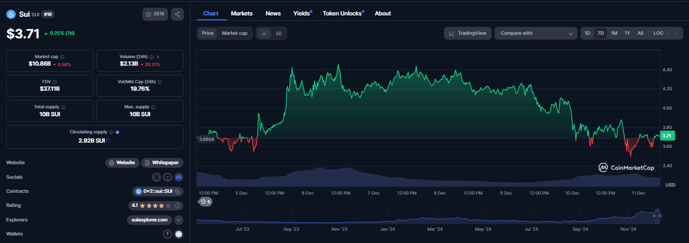The height and width of the screenshot is (243, 689).
Task: Click the $10.86B market cap value
Action: [40, 64]
